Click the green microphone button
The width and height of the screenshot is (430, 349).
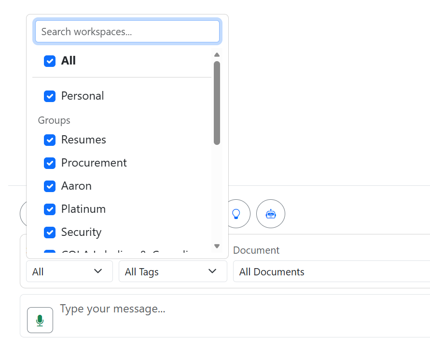coord(40,320)
